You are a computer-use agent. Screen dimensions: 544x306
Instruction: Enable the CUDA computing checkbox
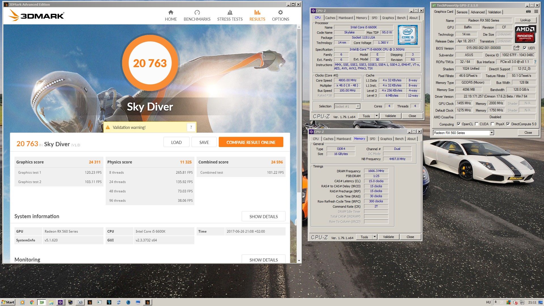pyautogui.click(x=477, y=124)
